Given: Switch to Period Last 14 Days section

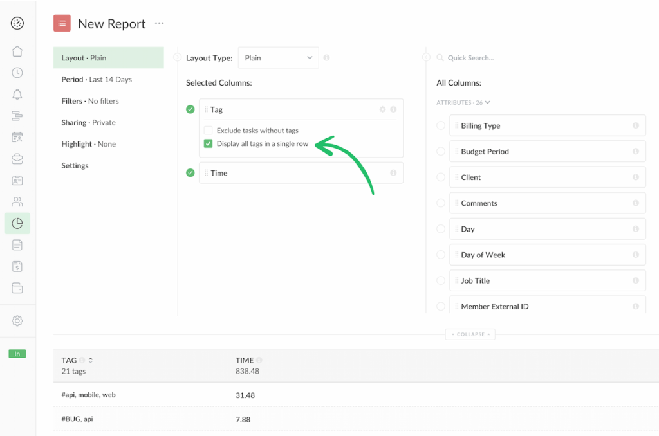Looking at the screenshot, I should tap(97, 79).
